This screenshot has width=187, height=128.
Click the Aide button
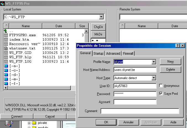[173, 122]
